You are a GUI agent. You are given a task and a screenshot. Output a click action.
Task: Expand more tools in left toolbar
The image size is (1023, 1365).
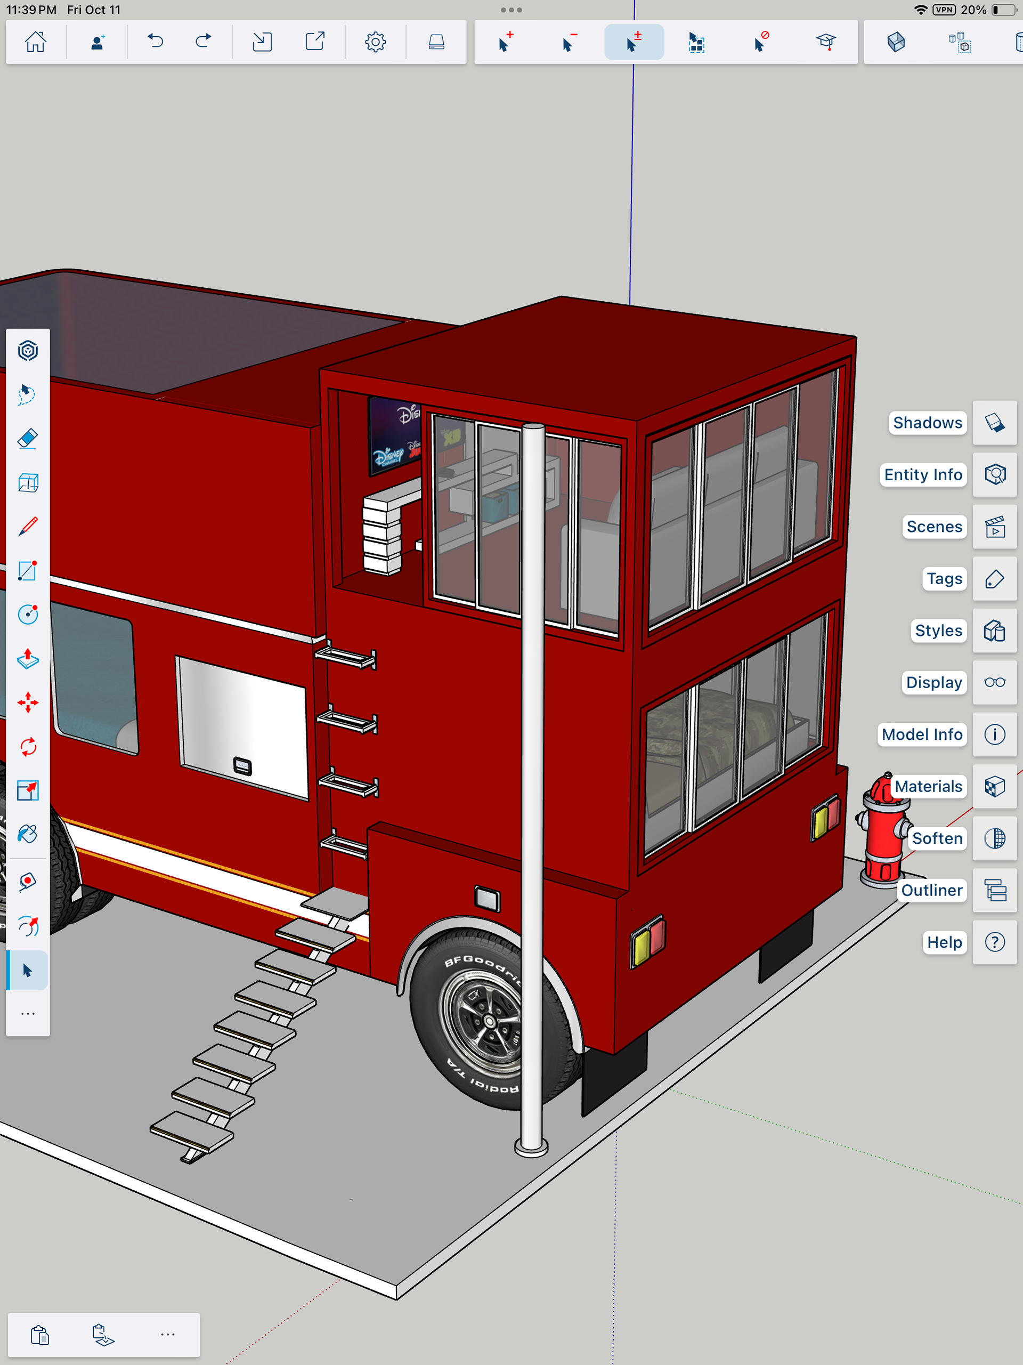pyautogui.click(x=28, y=1014)
